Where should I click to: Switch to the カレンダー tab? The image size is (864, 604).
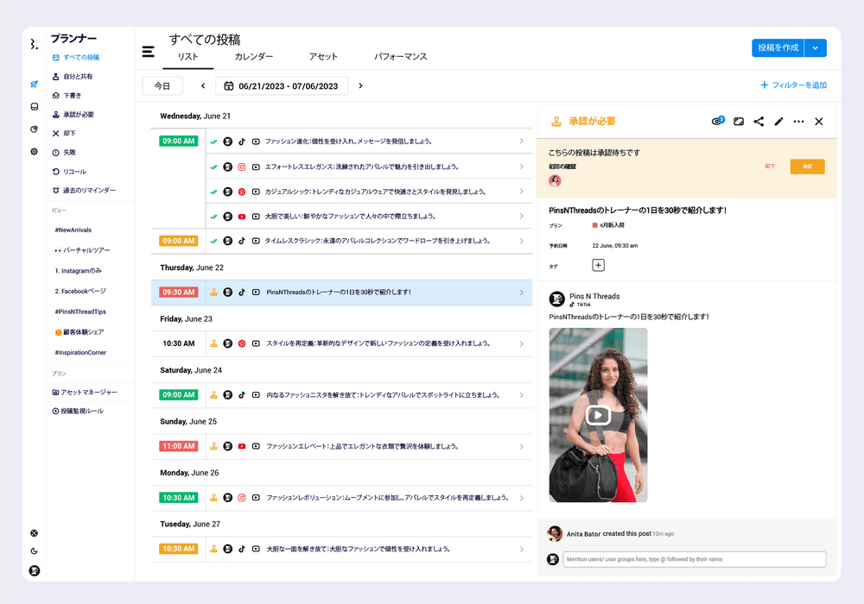pos(254,57)
